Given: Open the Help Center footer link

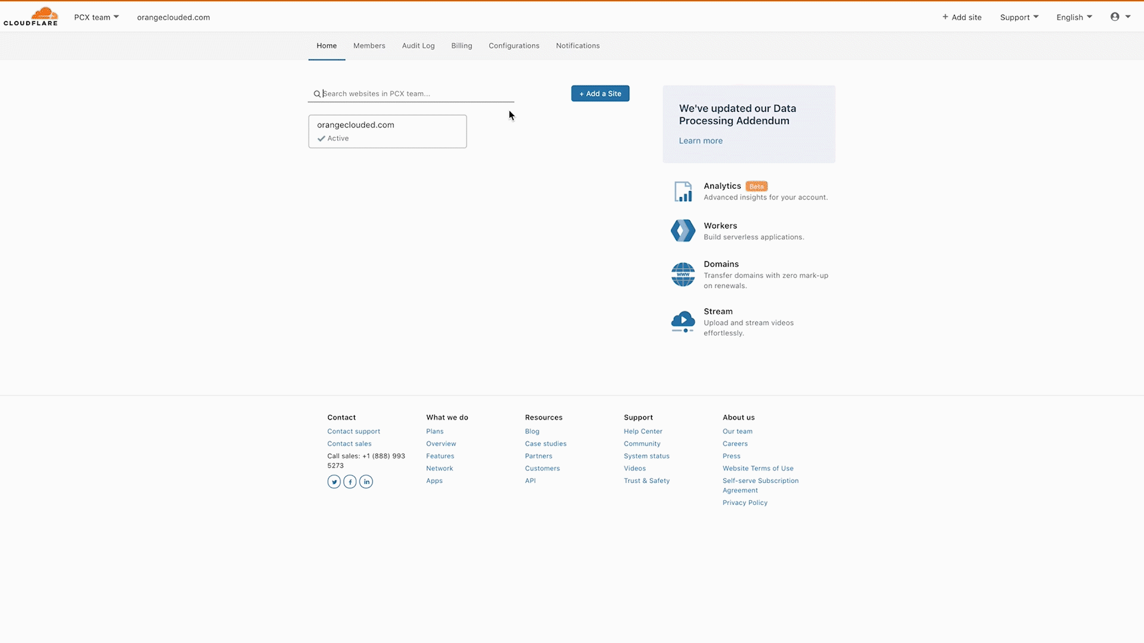Looking at the screenshot, I should click(x=643, y=432).
